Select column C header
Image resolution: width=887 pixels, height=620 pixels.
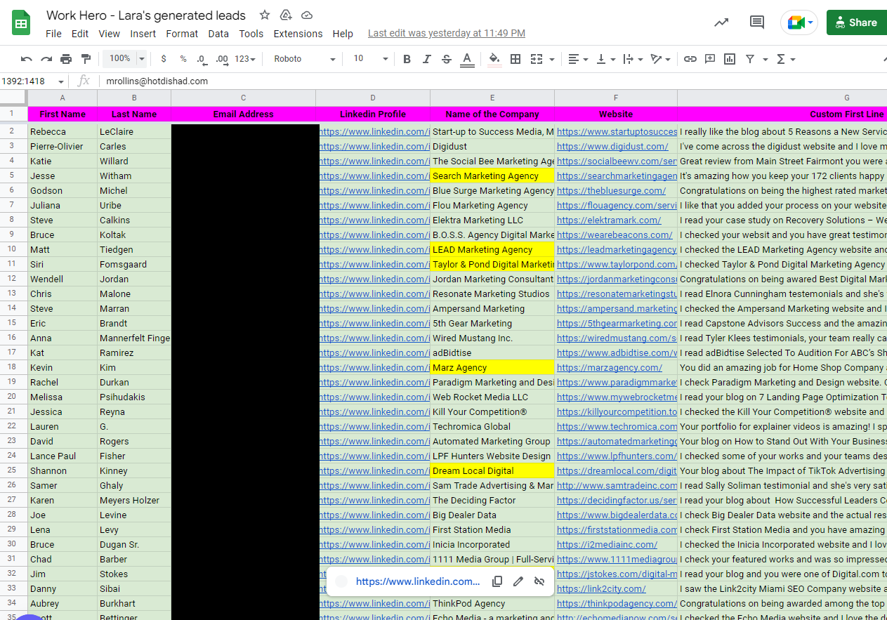243,98
